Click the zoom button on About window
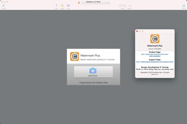Image resolution: width=187 pixels, height=124 pixels. click(143, 31)
